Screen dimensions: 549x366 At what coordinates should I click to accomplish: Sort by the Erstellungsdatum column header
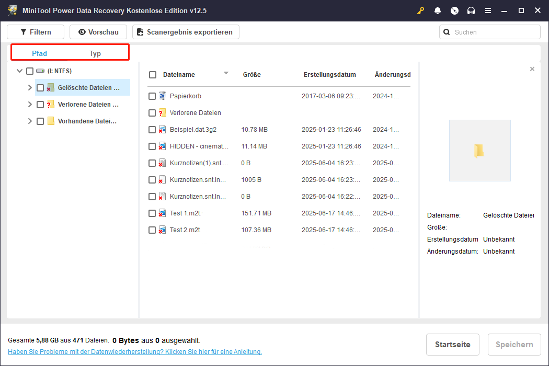click(x=329, y=75)
